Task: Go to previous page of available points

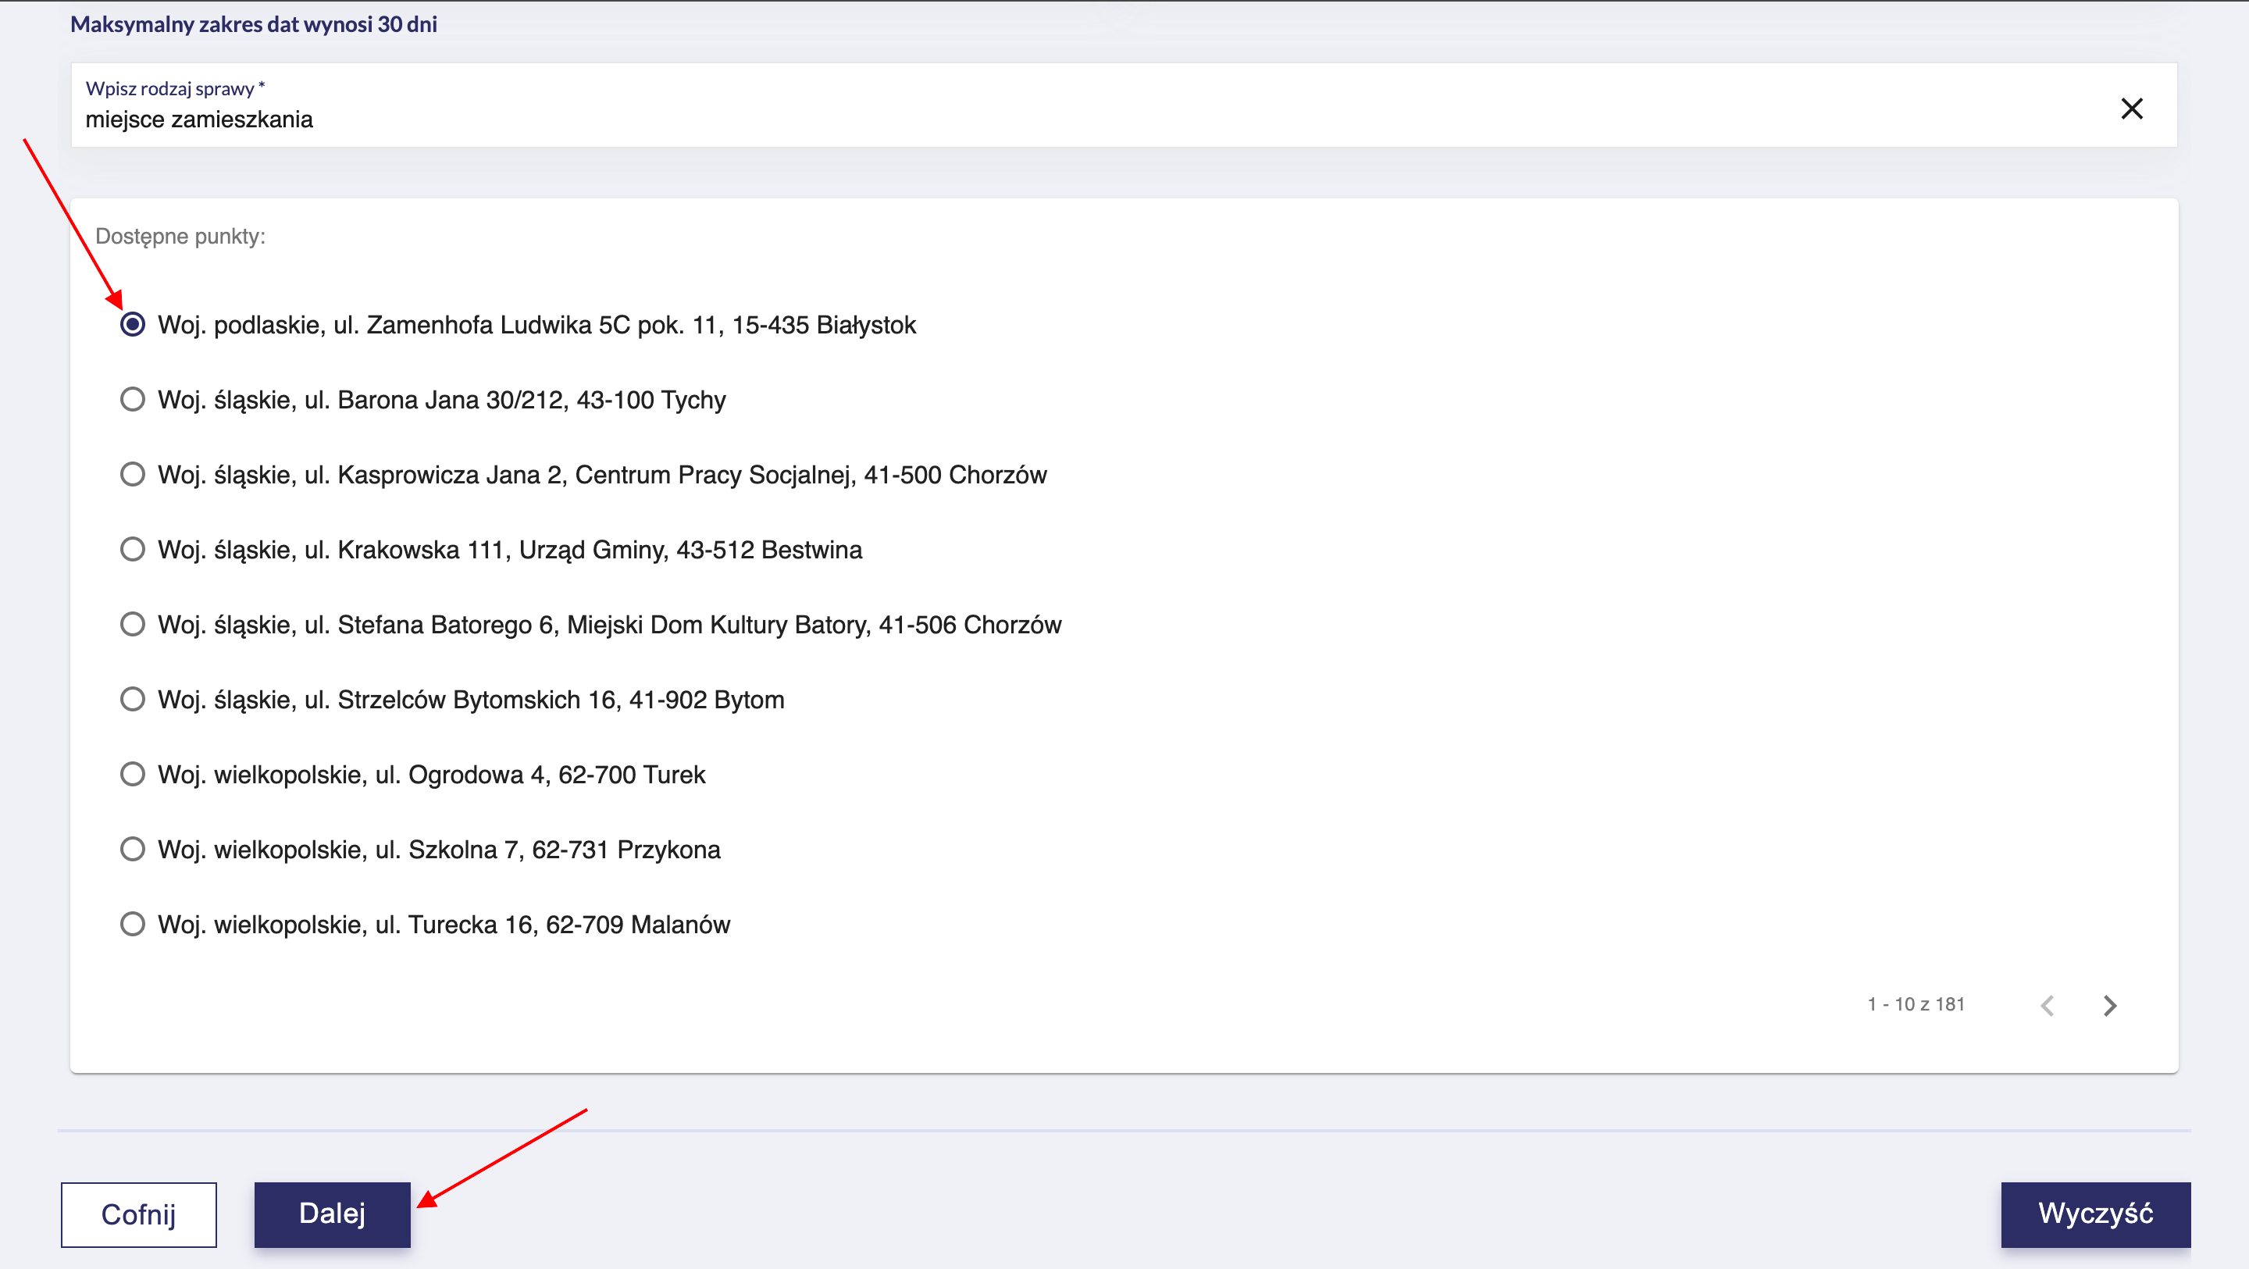Action: [2048, 1005]
